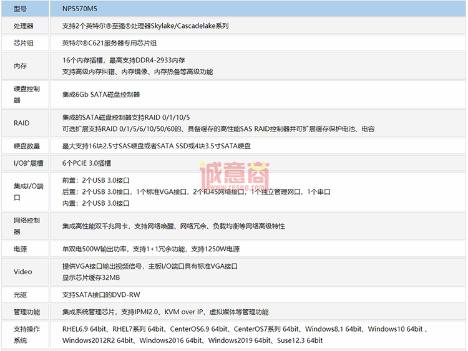Click the model value NP5570M5
This screenshot has height=351, width=468.
[x=80, y=9]
